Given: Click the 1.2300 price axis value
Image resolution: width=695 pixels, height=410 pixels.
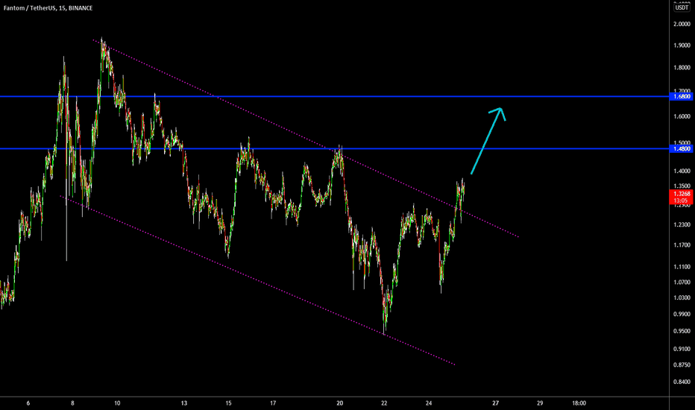Looking at the screenshot, I should 682,225.
